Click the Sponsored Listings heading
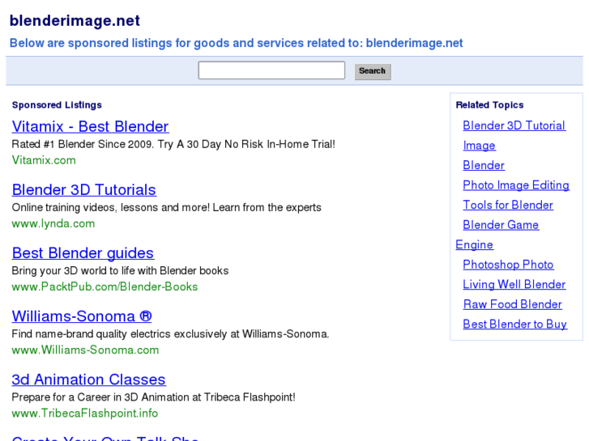This screenshot has height=441, width=589. pos(57,105)
